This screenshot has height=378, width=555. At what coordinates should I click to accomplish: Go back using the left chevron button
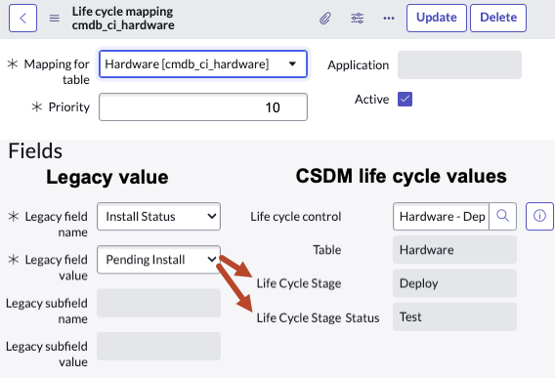pyautogui.click(x=23, y=18)
